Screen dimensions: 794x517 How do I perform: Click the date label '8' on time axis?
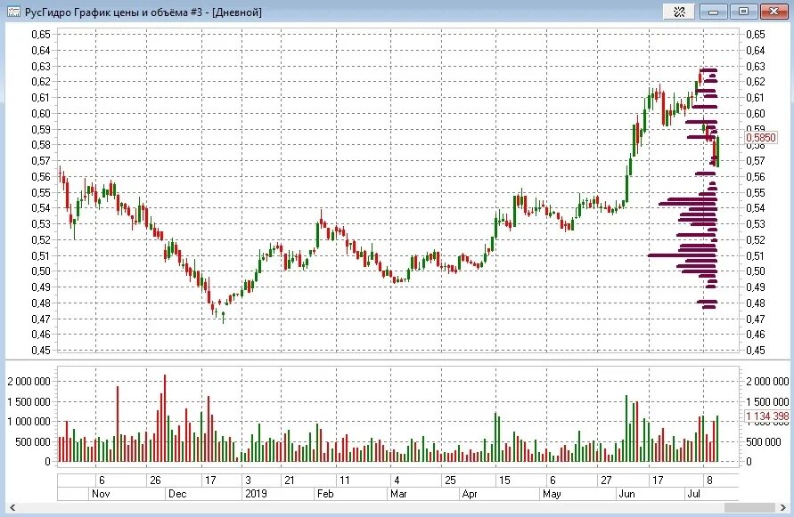click(x=709, y=481)
